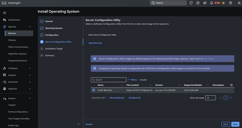Click the Filters funnel icon

click(x=129, y=80)
